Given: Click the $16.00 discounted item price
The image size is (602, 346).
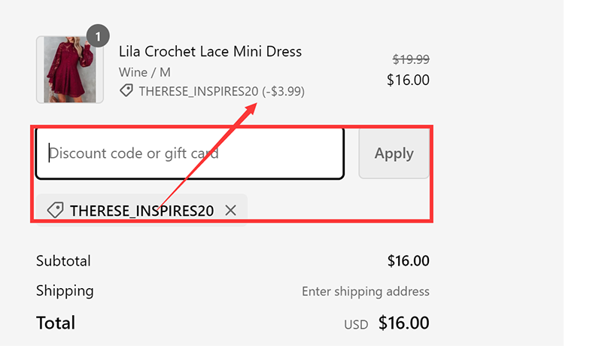Looking at the screenshot, I should 408,80.
